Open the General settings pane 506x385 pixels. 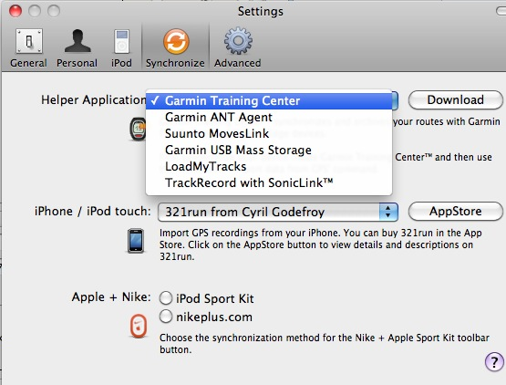[29, 48]
